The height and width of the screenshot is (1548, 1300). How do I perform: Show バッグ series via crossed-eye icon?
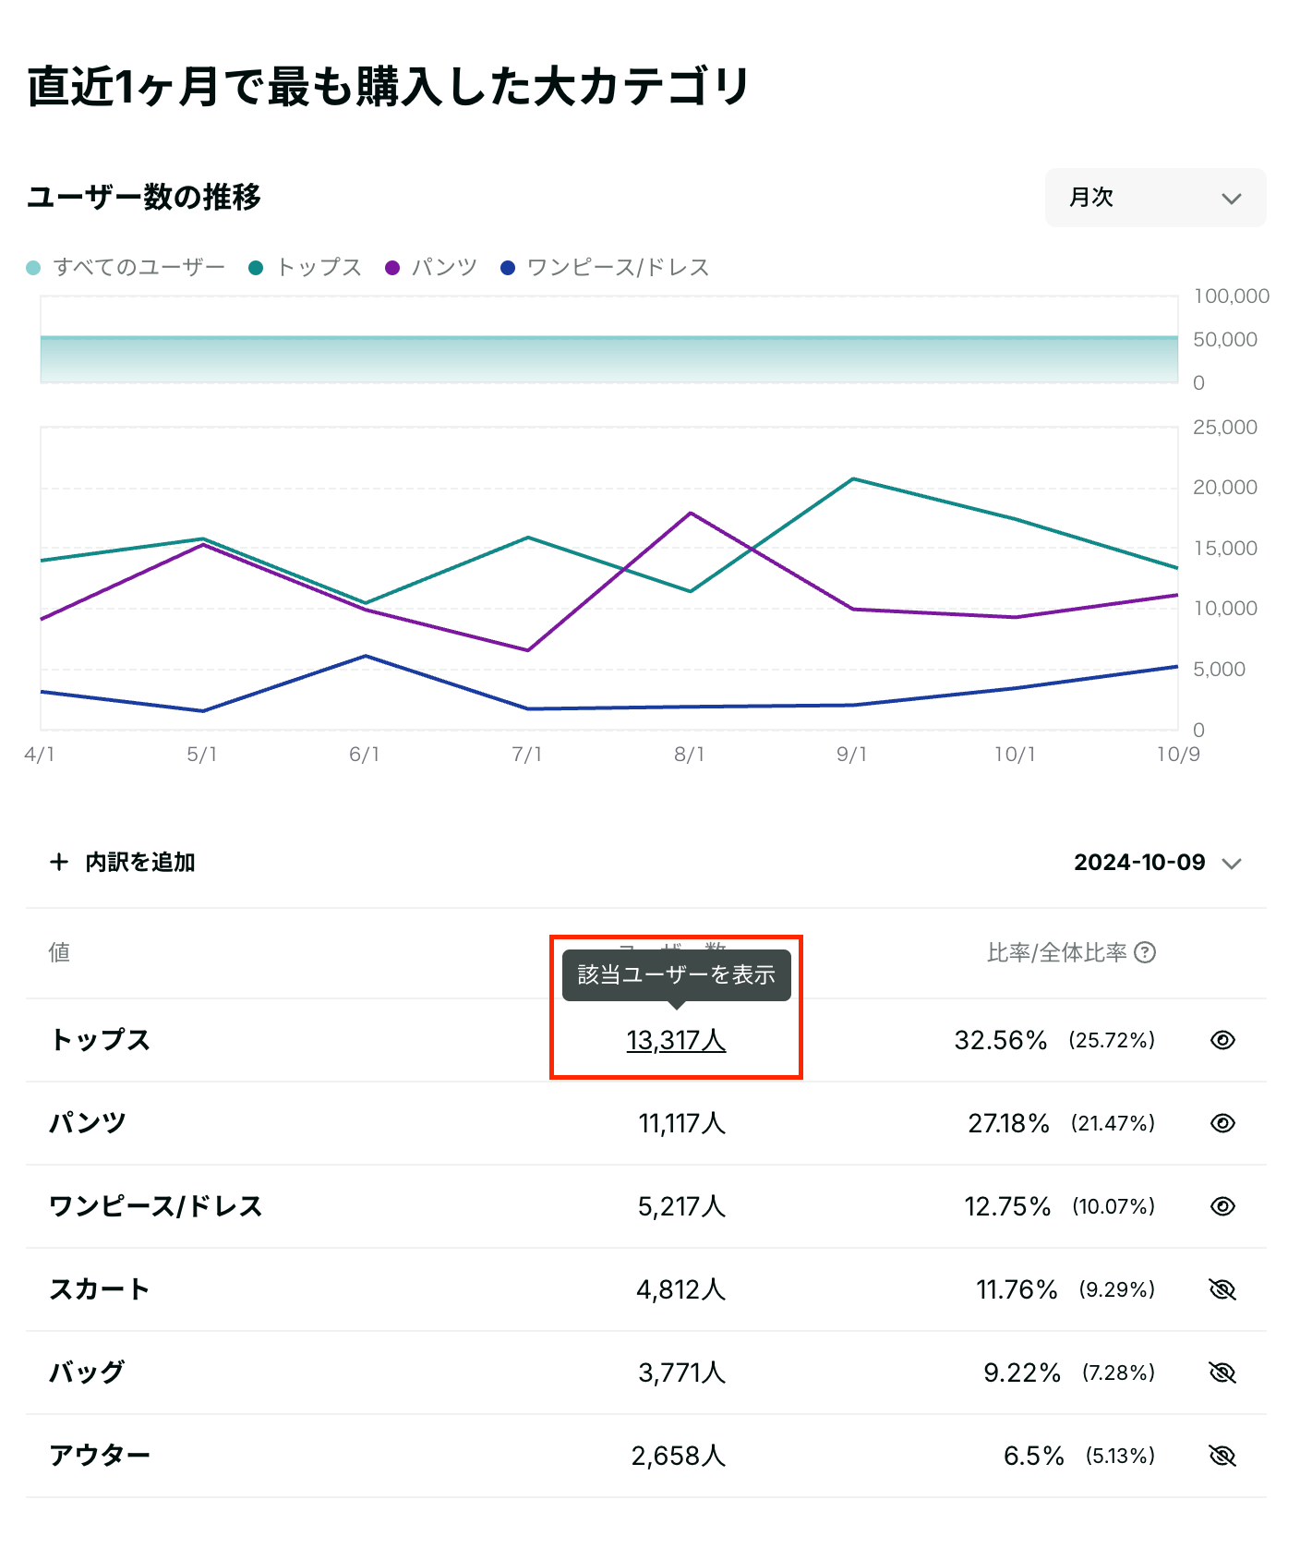1222,1373
